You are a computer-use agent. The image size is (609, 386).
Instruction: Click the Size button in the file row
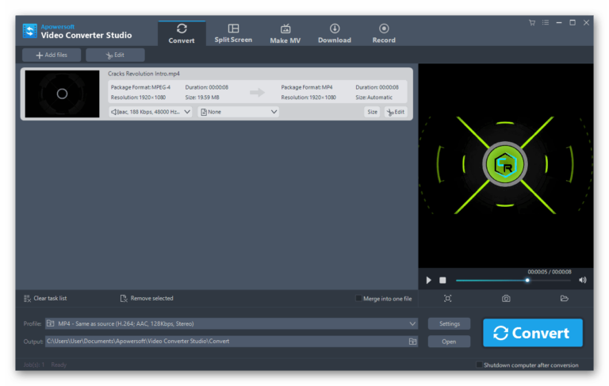pos(372,112)
